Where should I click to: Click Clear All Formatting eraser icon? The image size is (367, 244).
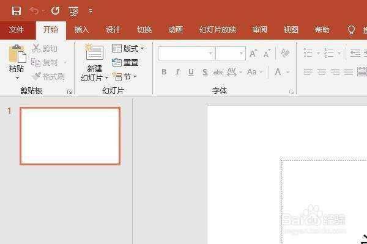(285, 53)
